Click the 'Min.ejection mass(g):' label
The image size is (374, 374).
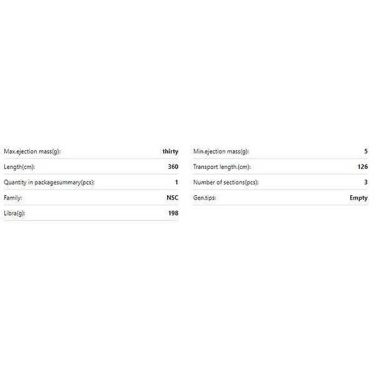pos(221,151)
